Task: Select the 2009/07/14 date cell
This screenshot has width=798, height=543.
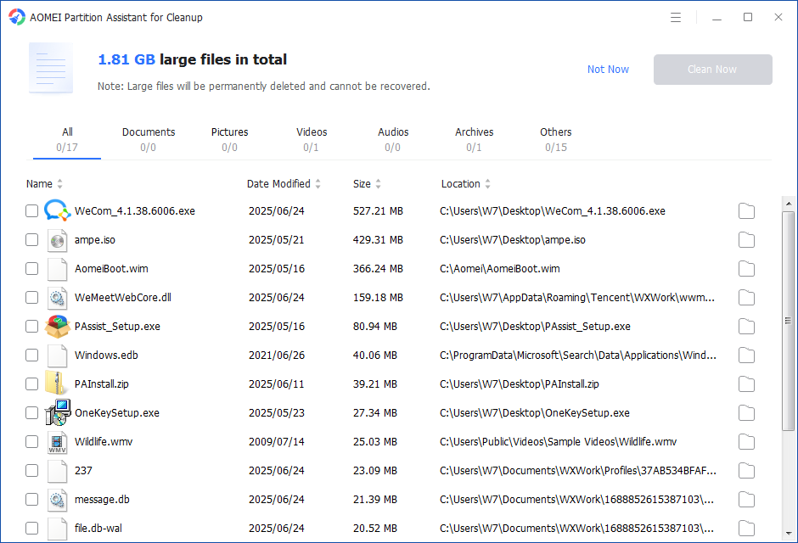Action: [x=277, y=442]
